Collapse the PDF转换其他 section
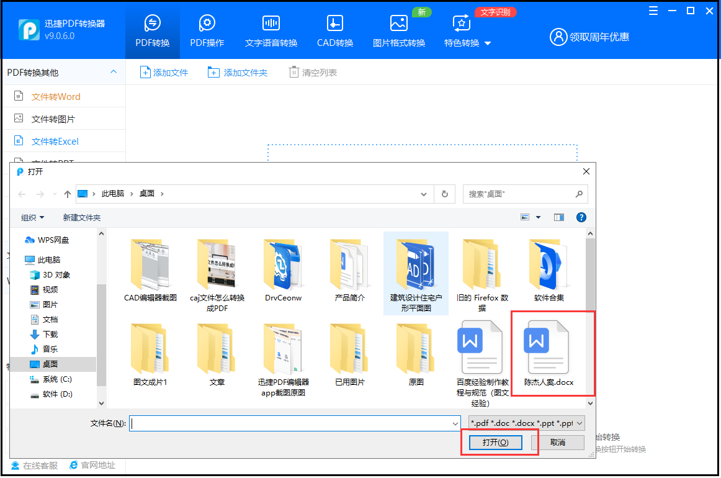 pyautogui.click(x=113, y=72)
